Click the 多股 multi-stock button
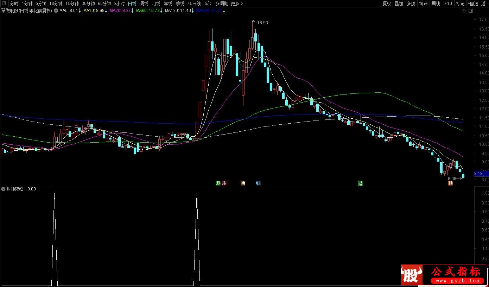 [411, 4]
